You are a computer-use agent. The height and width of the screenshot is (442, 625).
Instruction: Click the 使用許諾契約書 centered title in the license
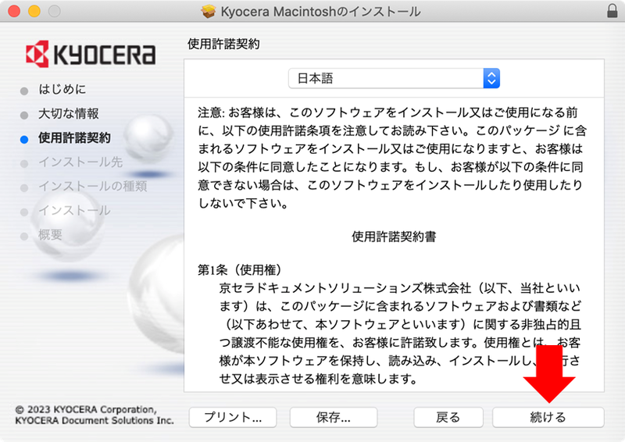(394, 237)
